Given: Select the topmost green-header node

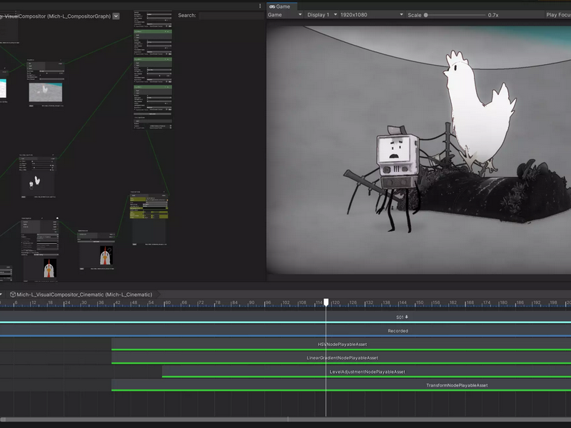Looking at the screenshot, I should 153,32.
